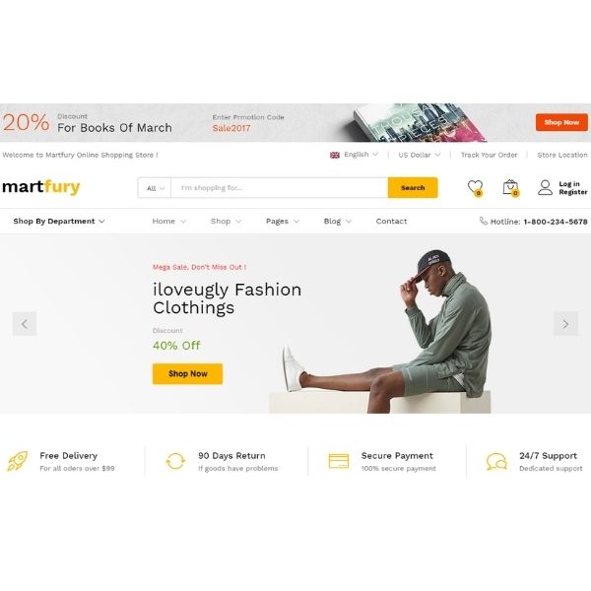591x591 pixels.
Task: Click the Secure Payment card icon
Action: 339,461
